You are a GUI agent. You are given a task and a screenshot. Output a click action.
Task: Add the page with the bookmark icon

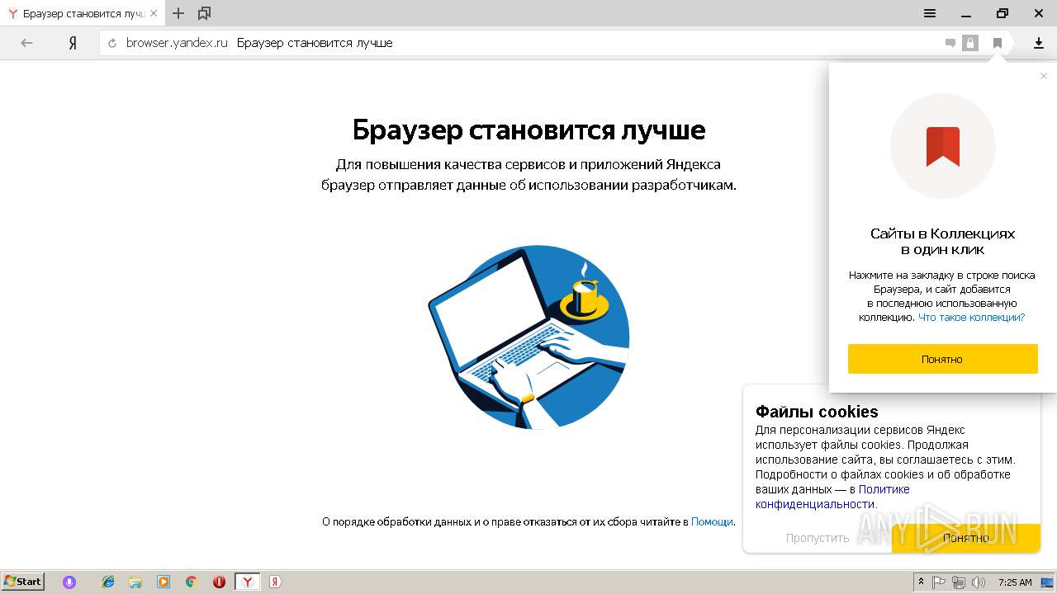coord(998,43)
